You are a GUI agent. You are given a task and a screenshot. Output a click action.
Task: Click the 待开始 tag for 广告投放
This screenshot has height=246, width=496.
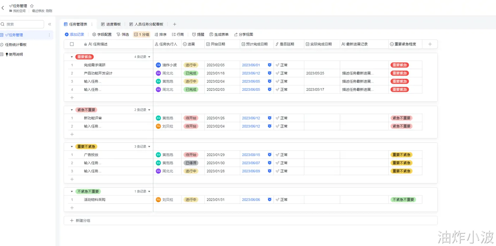click(191, 155)
